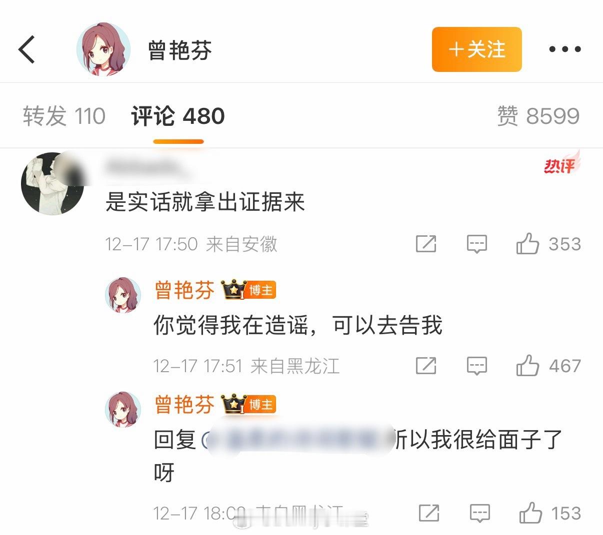Open reply box for 你觉得我在造谣 reply
This screenshot has height=535, width=603.
477,366
